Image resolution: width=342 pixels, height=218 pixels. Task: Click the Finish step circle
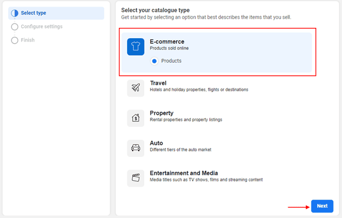(15, 40)
